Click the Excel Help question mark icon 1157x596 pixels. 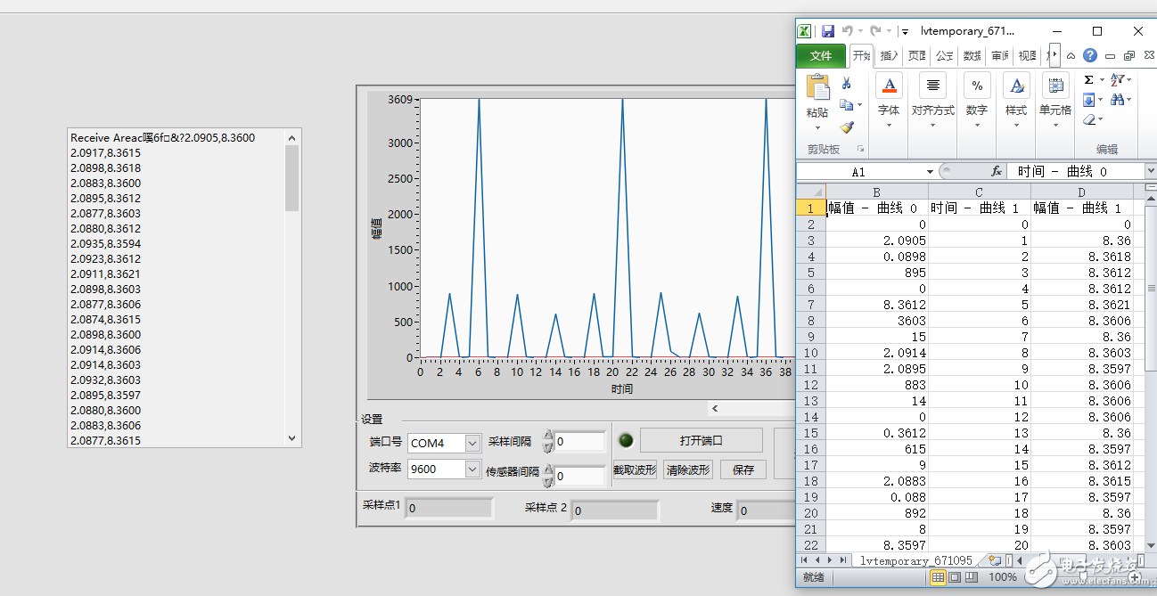(x=1090, y=55)
